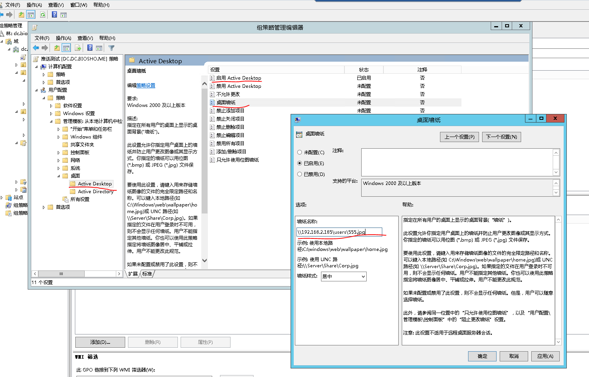
Task: Click the refresh icon in the outer console toolbar
Action: pyautogui.click(x=43, y=15)
